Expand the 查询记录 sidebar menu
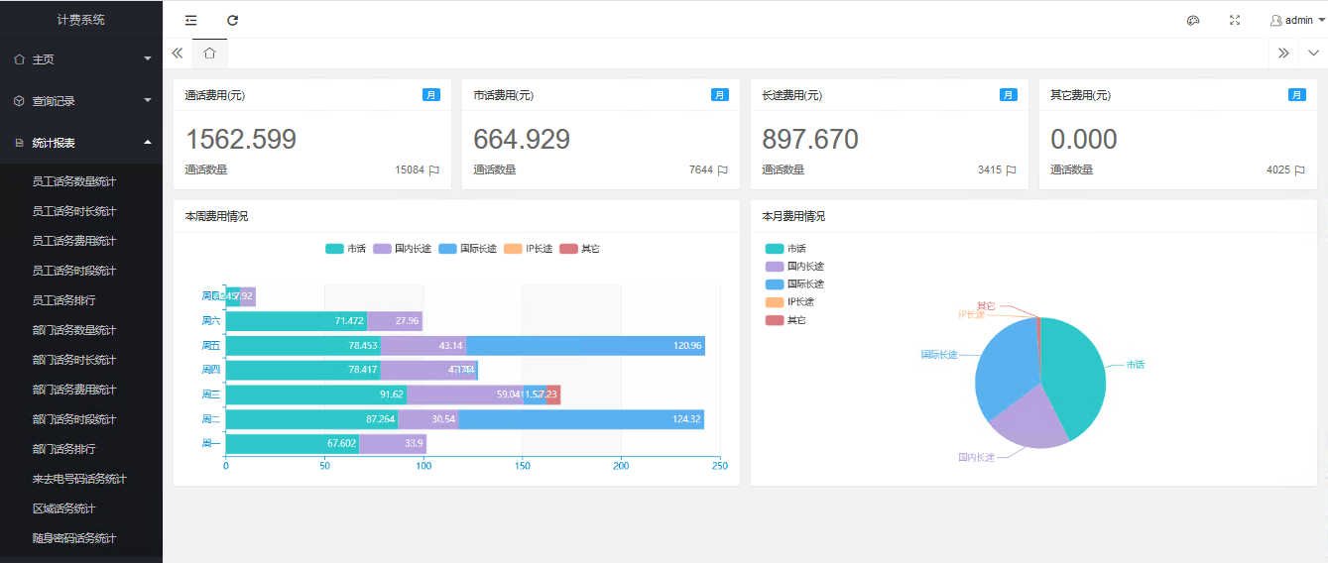Image resolution: width=1328 pixels, height=563 pixels. coord(81,101)
